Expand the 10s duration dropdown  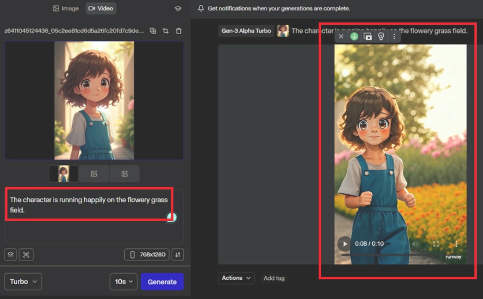(123, 282)
